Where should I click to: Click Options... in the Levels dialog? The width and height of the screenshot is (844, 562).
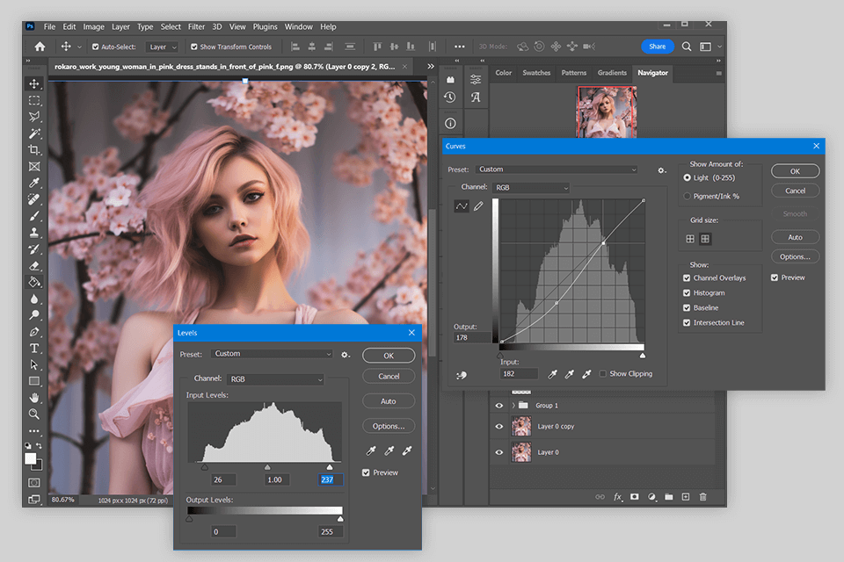[389, 426]
